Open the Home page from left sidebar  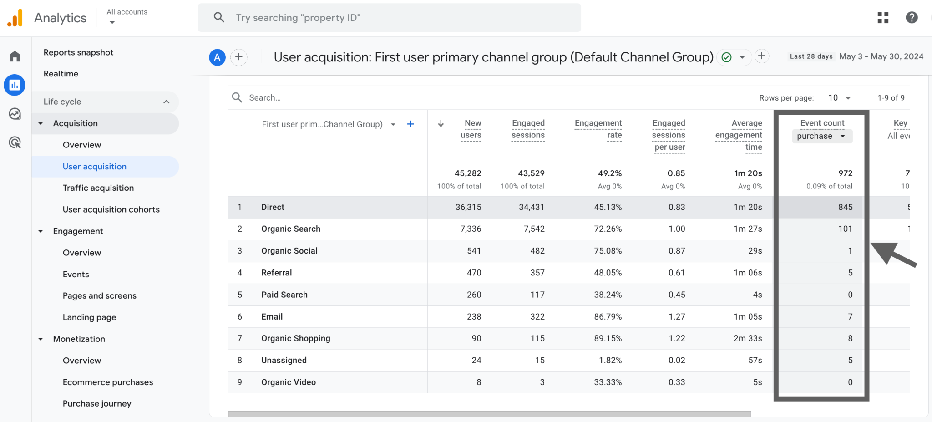point(15,56)
